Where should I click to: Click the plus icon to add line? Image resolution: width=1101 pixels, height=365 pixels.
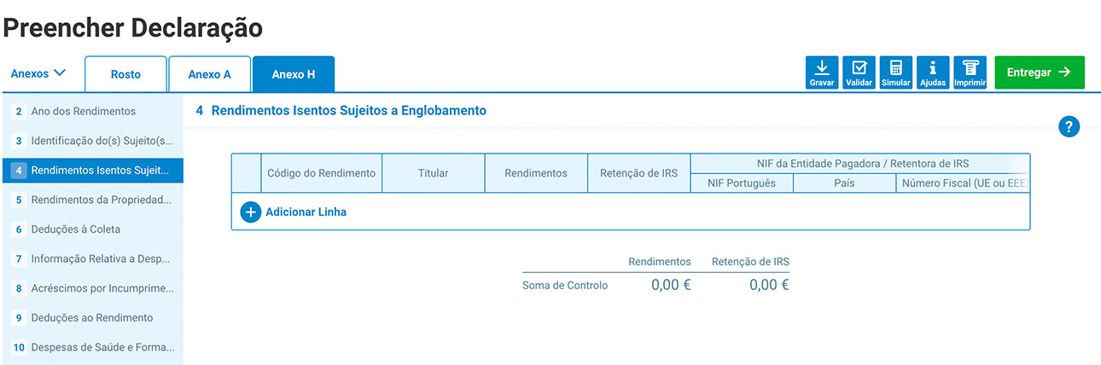tap(250, 212)
